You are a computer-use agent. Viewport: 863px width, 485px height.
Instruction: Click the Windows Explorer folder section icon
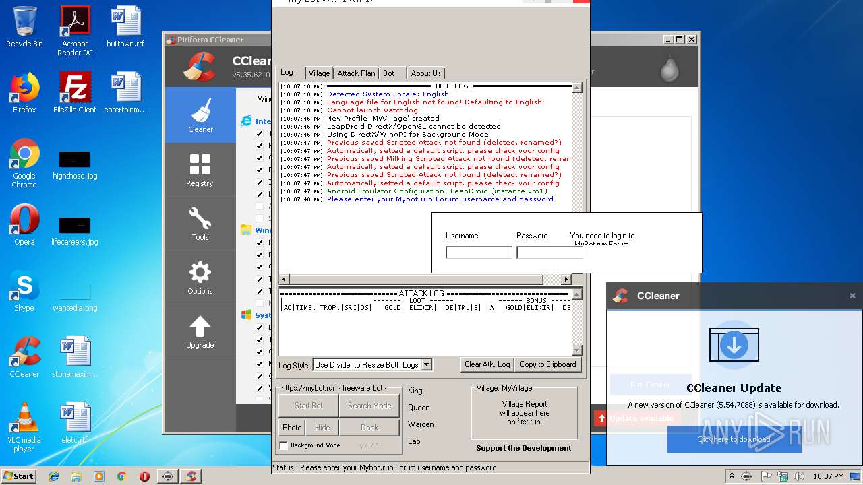coord(247,230)
